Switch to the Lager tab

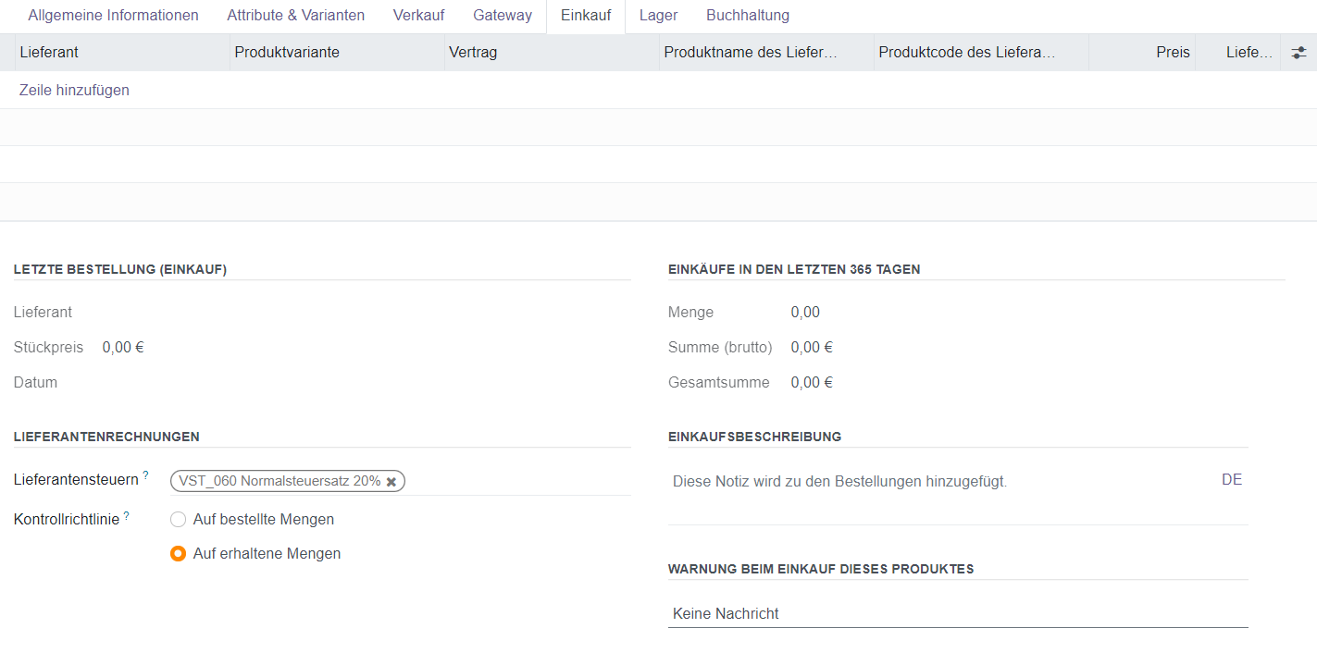tap(658, 16)
